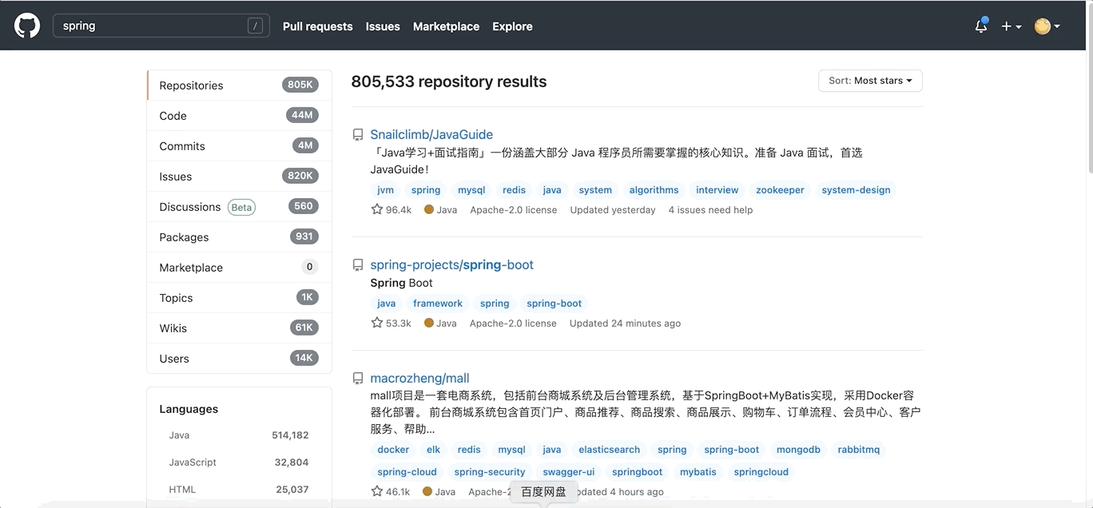The height and width of the screenshot is (508, 1093).
Task: Select the Users results filter
Action: click(x=239, y=359)
